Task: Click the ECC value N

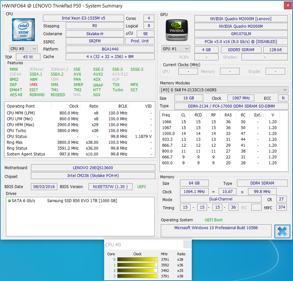Action: [283, 98]
